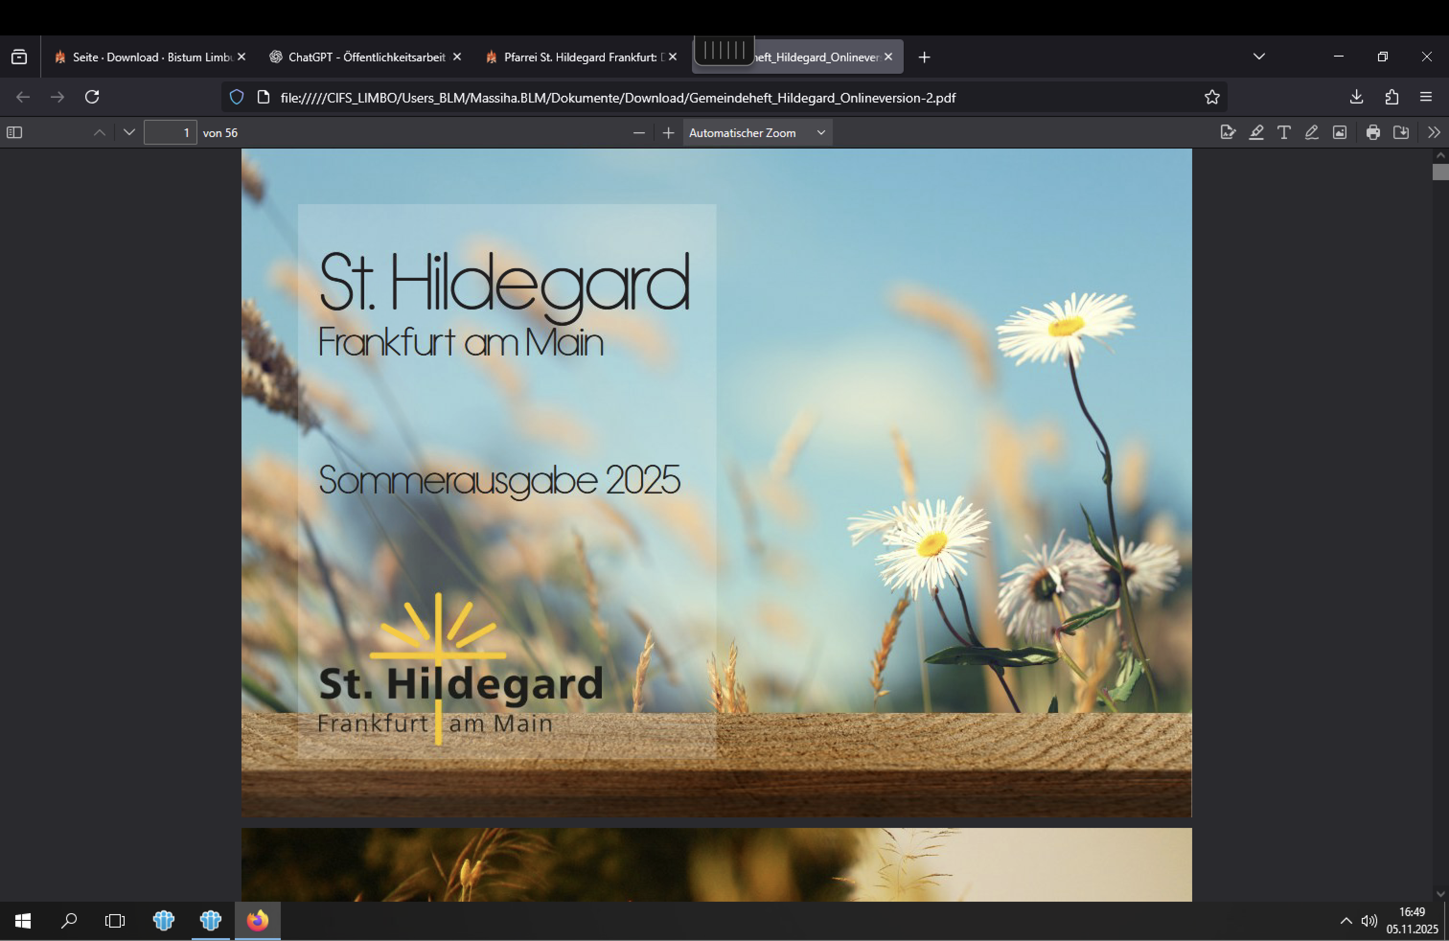Click the page number input field
The image size is (1449, 941).
[x=170, y=133]
